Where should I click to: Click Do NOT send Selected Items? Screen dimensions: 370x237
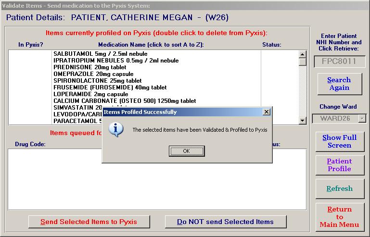tap(225, 222)
